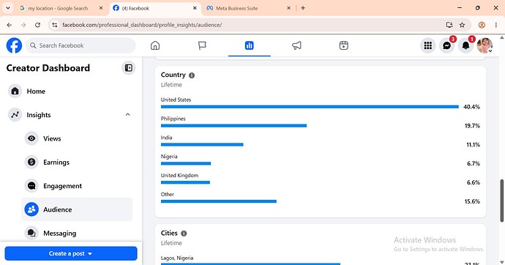Switch to the (4) Facebook tab

point(155,8)
